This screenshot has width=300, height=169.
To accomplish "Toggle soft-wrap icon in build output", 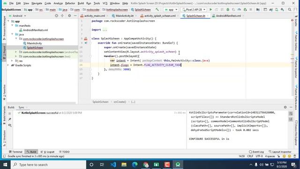I will coord(291,114).
